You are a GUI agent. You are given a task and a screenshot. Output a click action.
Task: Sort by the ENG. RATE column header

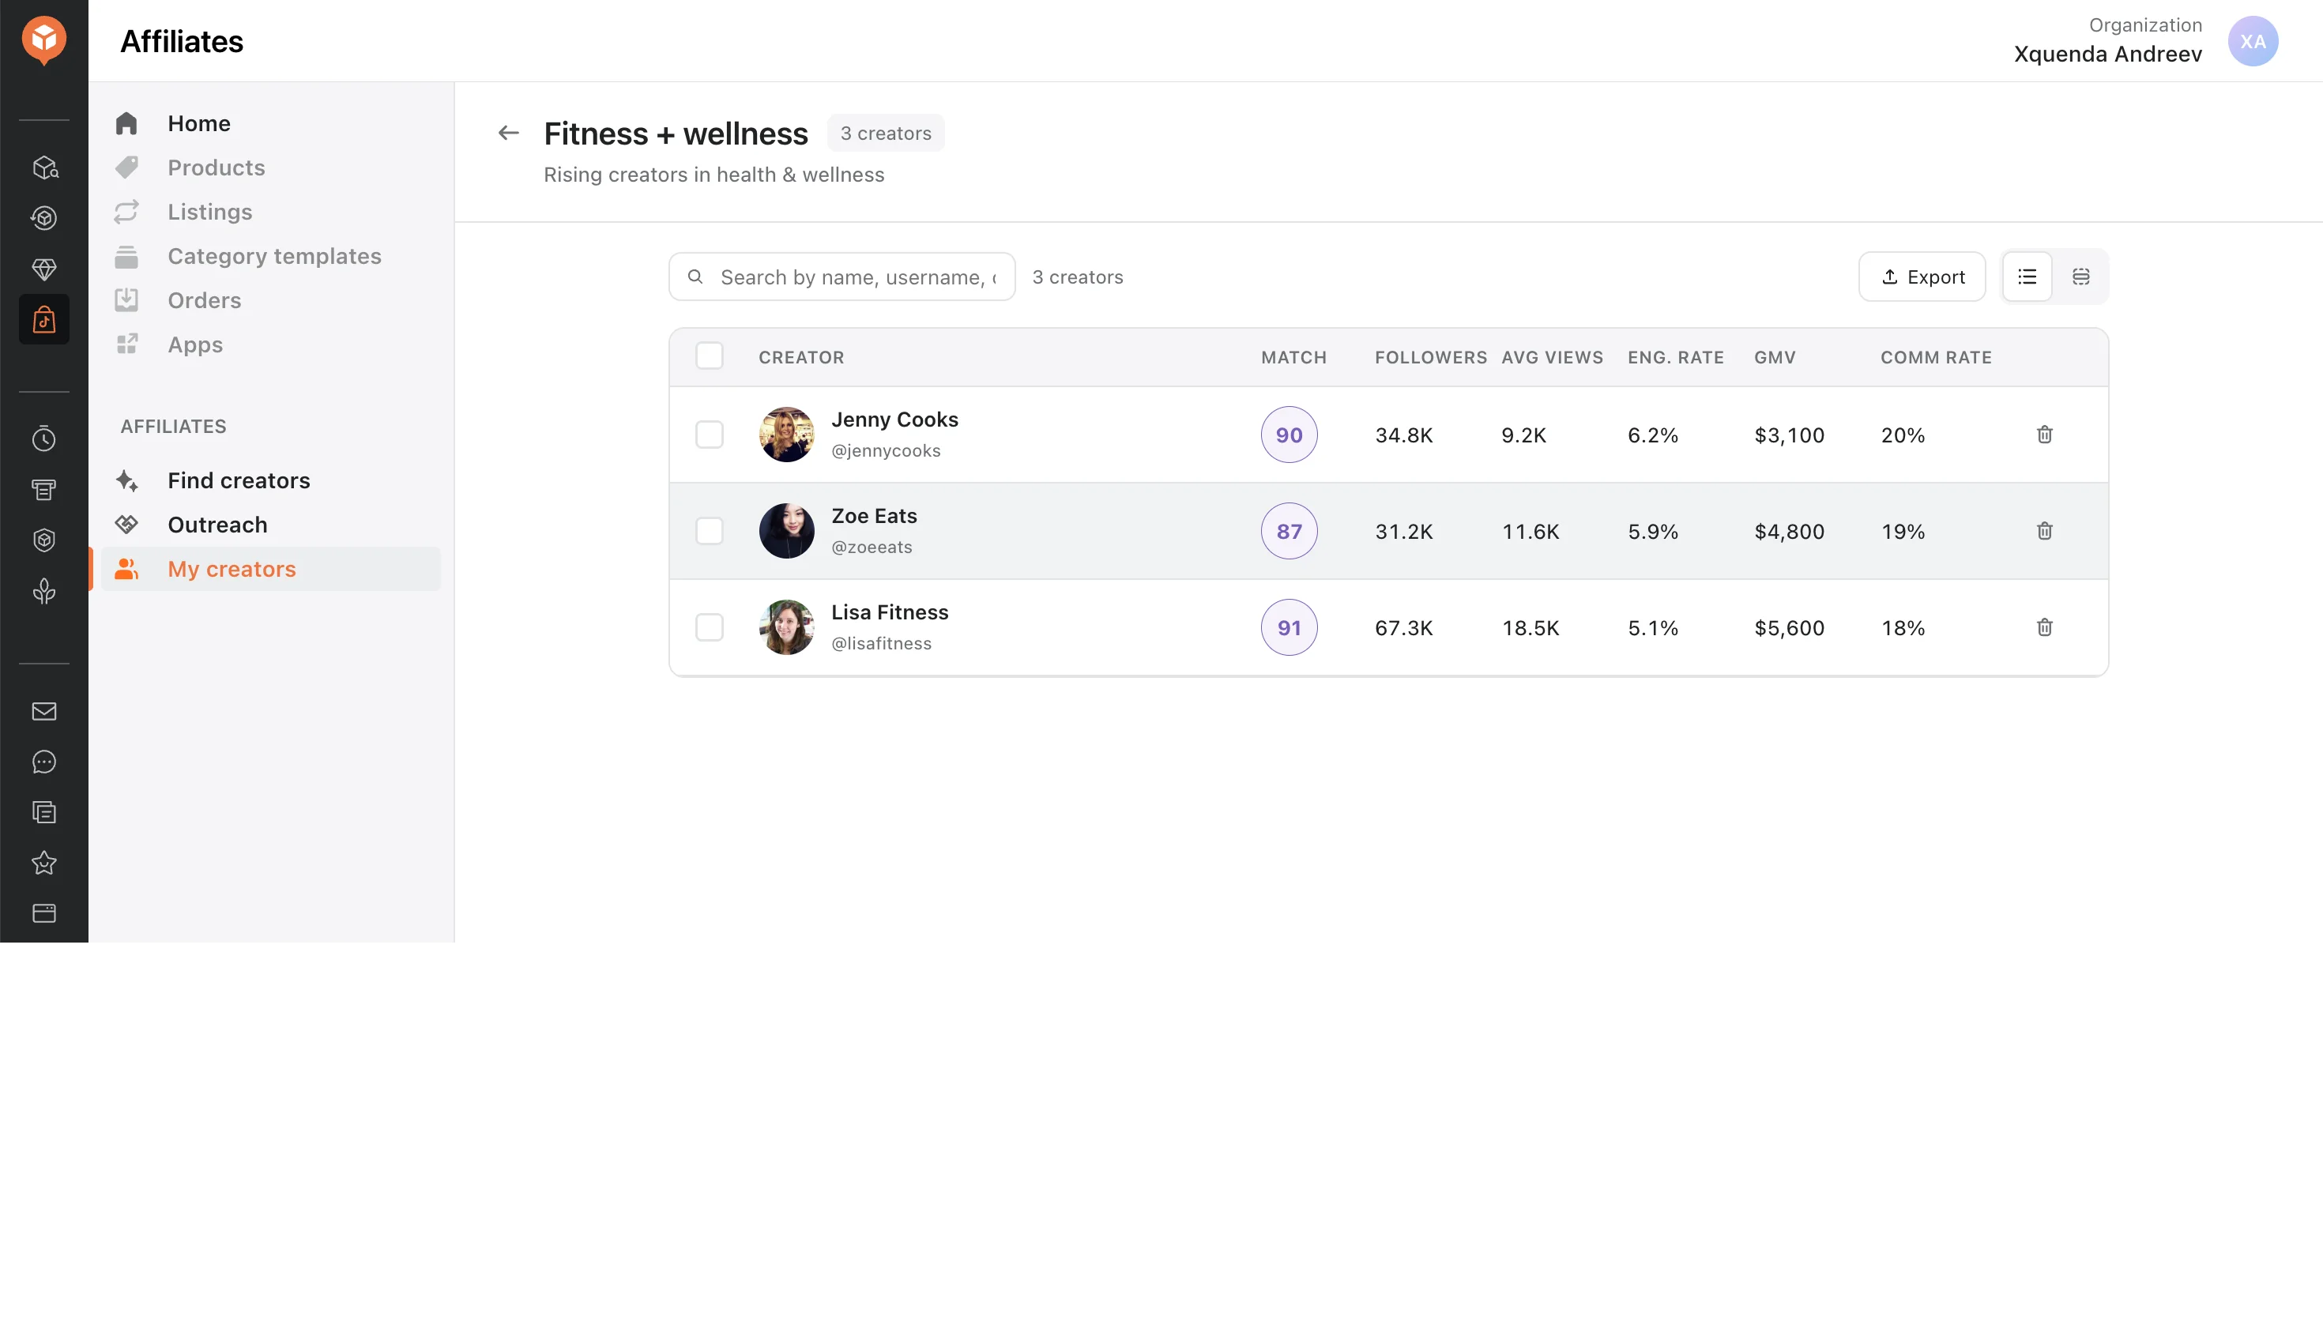[1675, 357]
